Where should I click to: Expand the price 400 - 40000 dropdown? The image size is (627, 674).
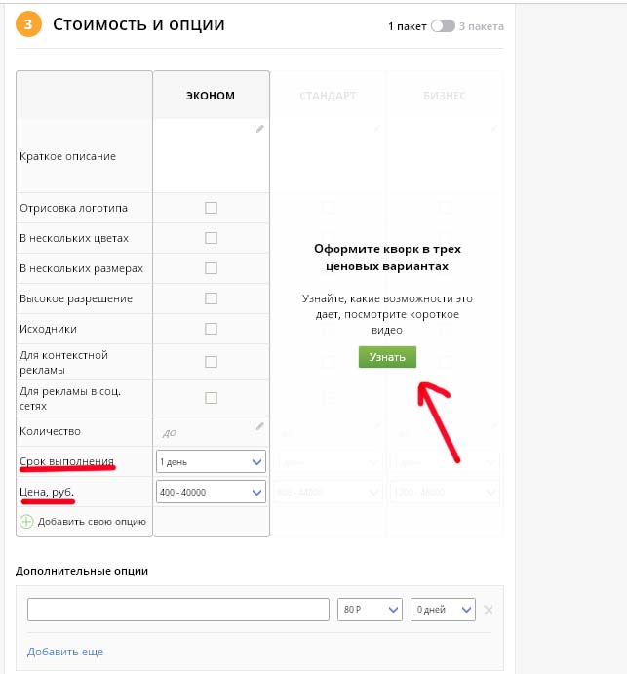[211, 493]
